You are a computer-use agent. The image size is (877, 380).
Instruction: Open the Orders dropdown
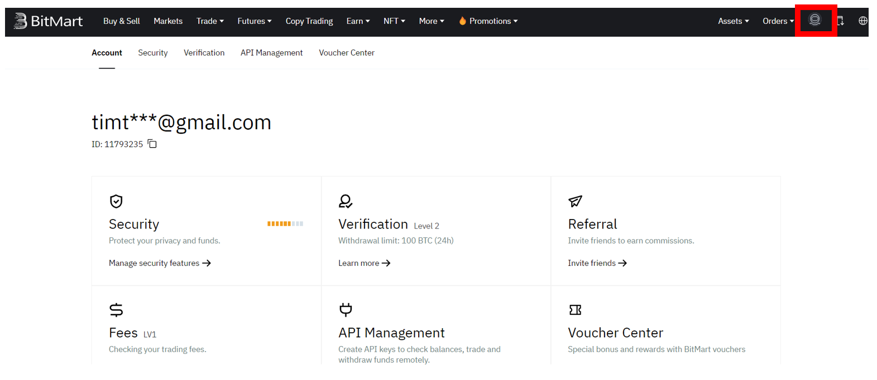click(x=778, y=21)
